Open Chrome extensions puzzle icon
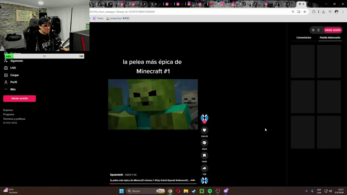347x195 pixels. coord(314,12)
